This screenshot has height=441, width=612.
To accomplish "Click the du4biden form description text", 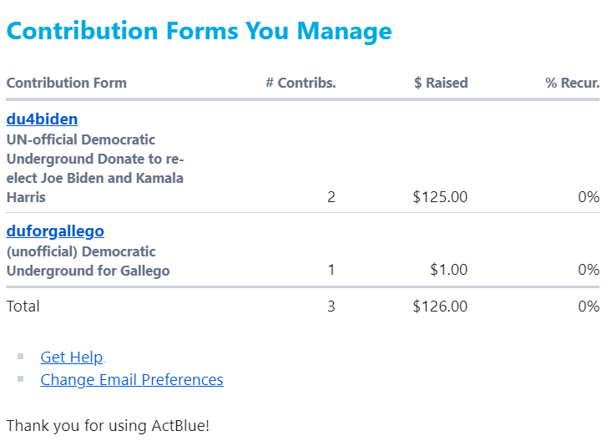I will (x=94, y=169).
